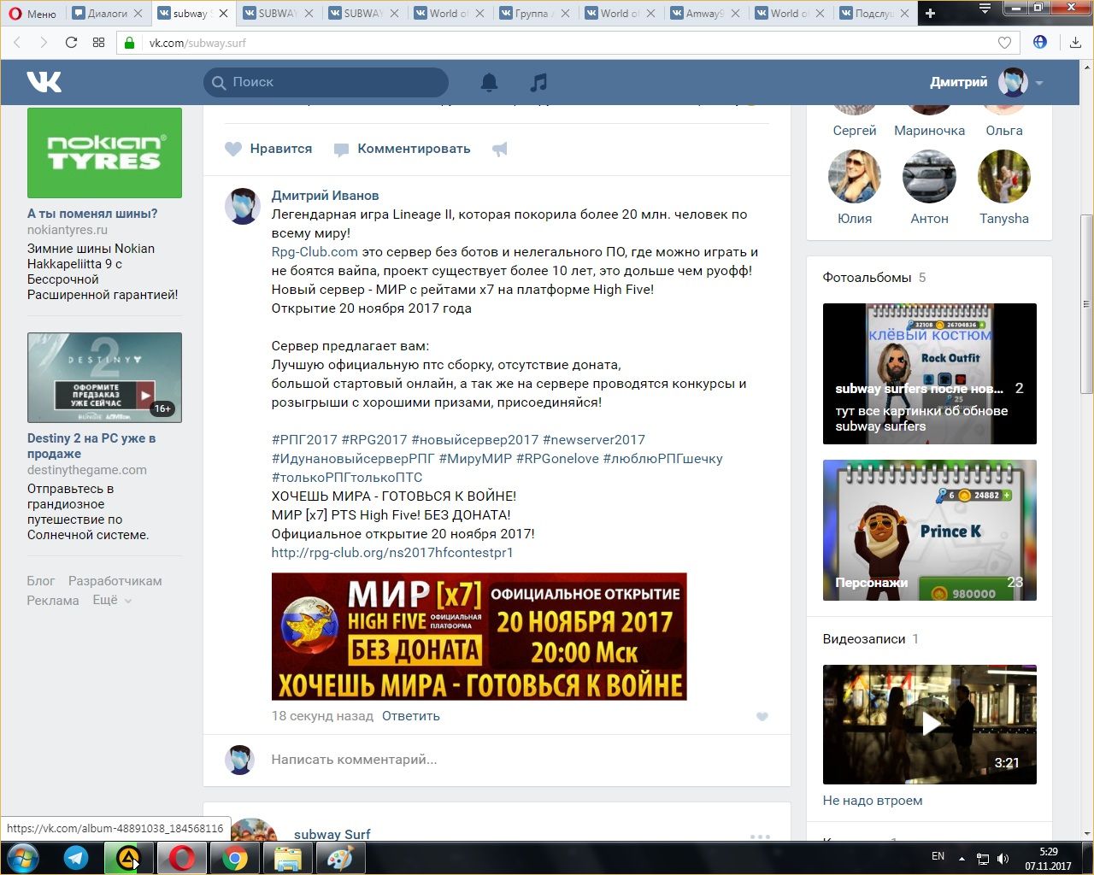Open the Дмитрий profile dropdown
Viewport: 1094px width, 875px height.
[x=1039, y=83]
